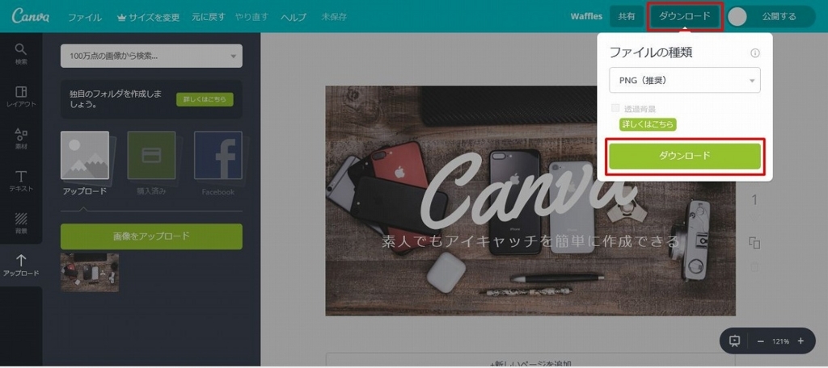
Task: Click the copy page icon
Action: click(x=754, y=243)
